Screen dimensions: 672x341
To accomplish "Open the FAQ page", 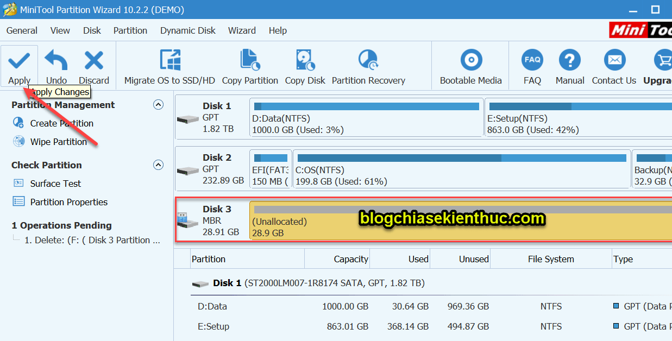I will coord(532,66).
